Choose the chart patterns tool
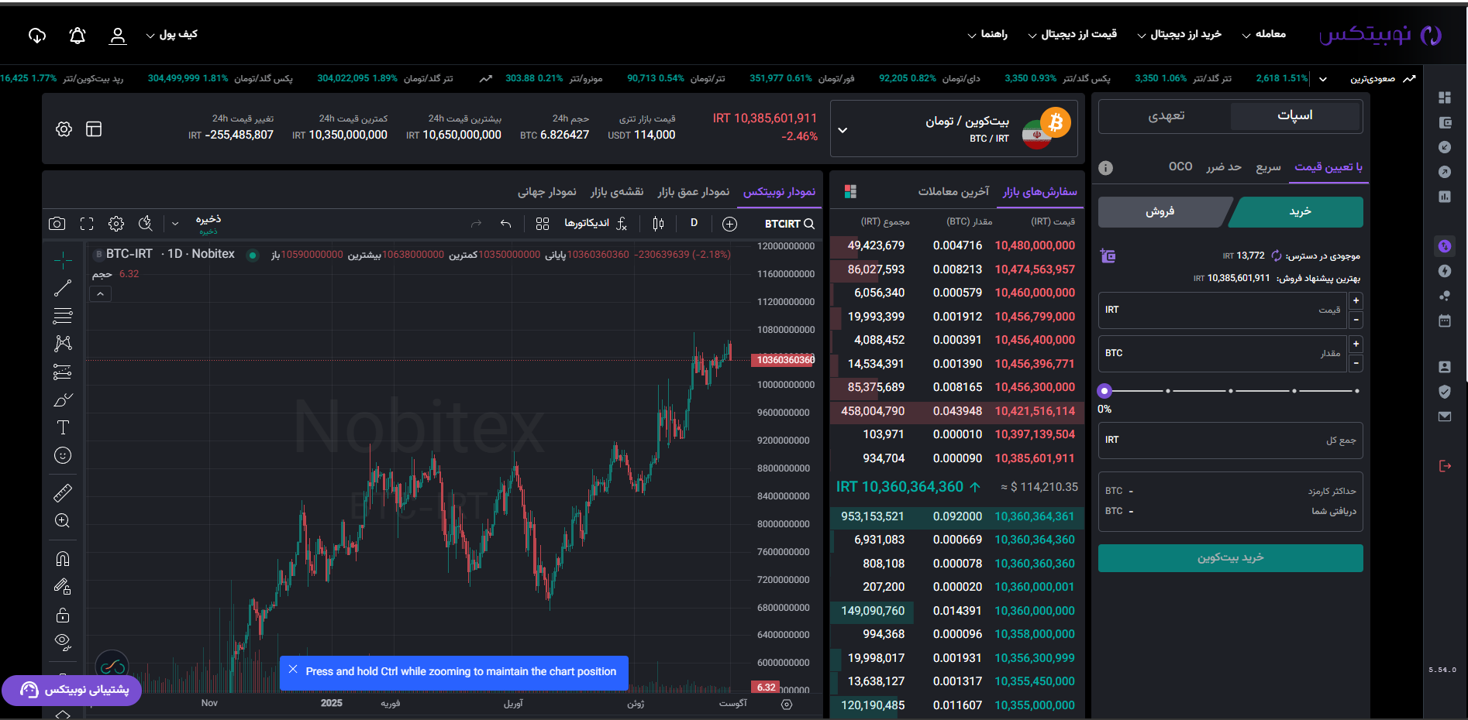The width and height of the screenshot is (1468, 720). [63, 344]
